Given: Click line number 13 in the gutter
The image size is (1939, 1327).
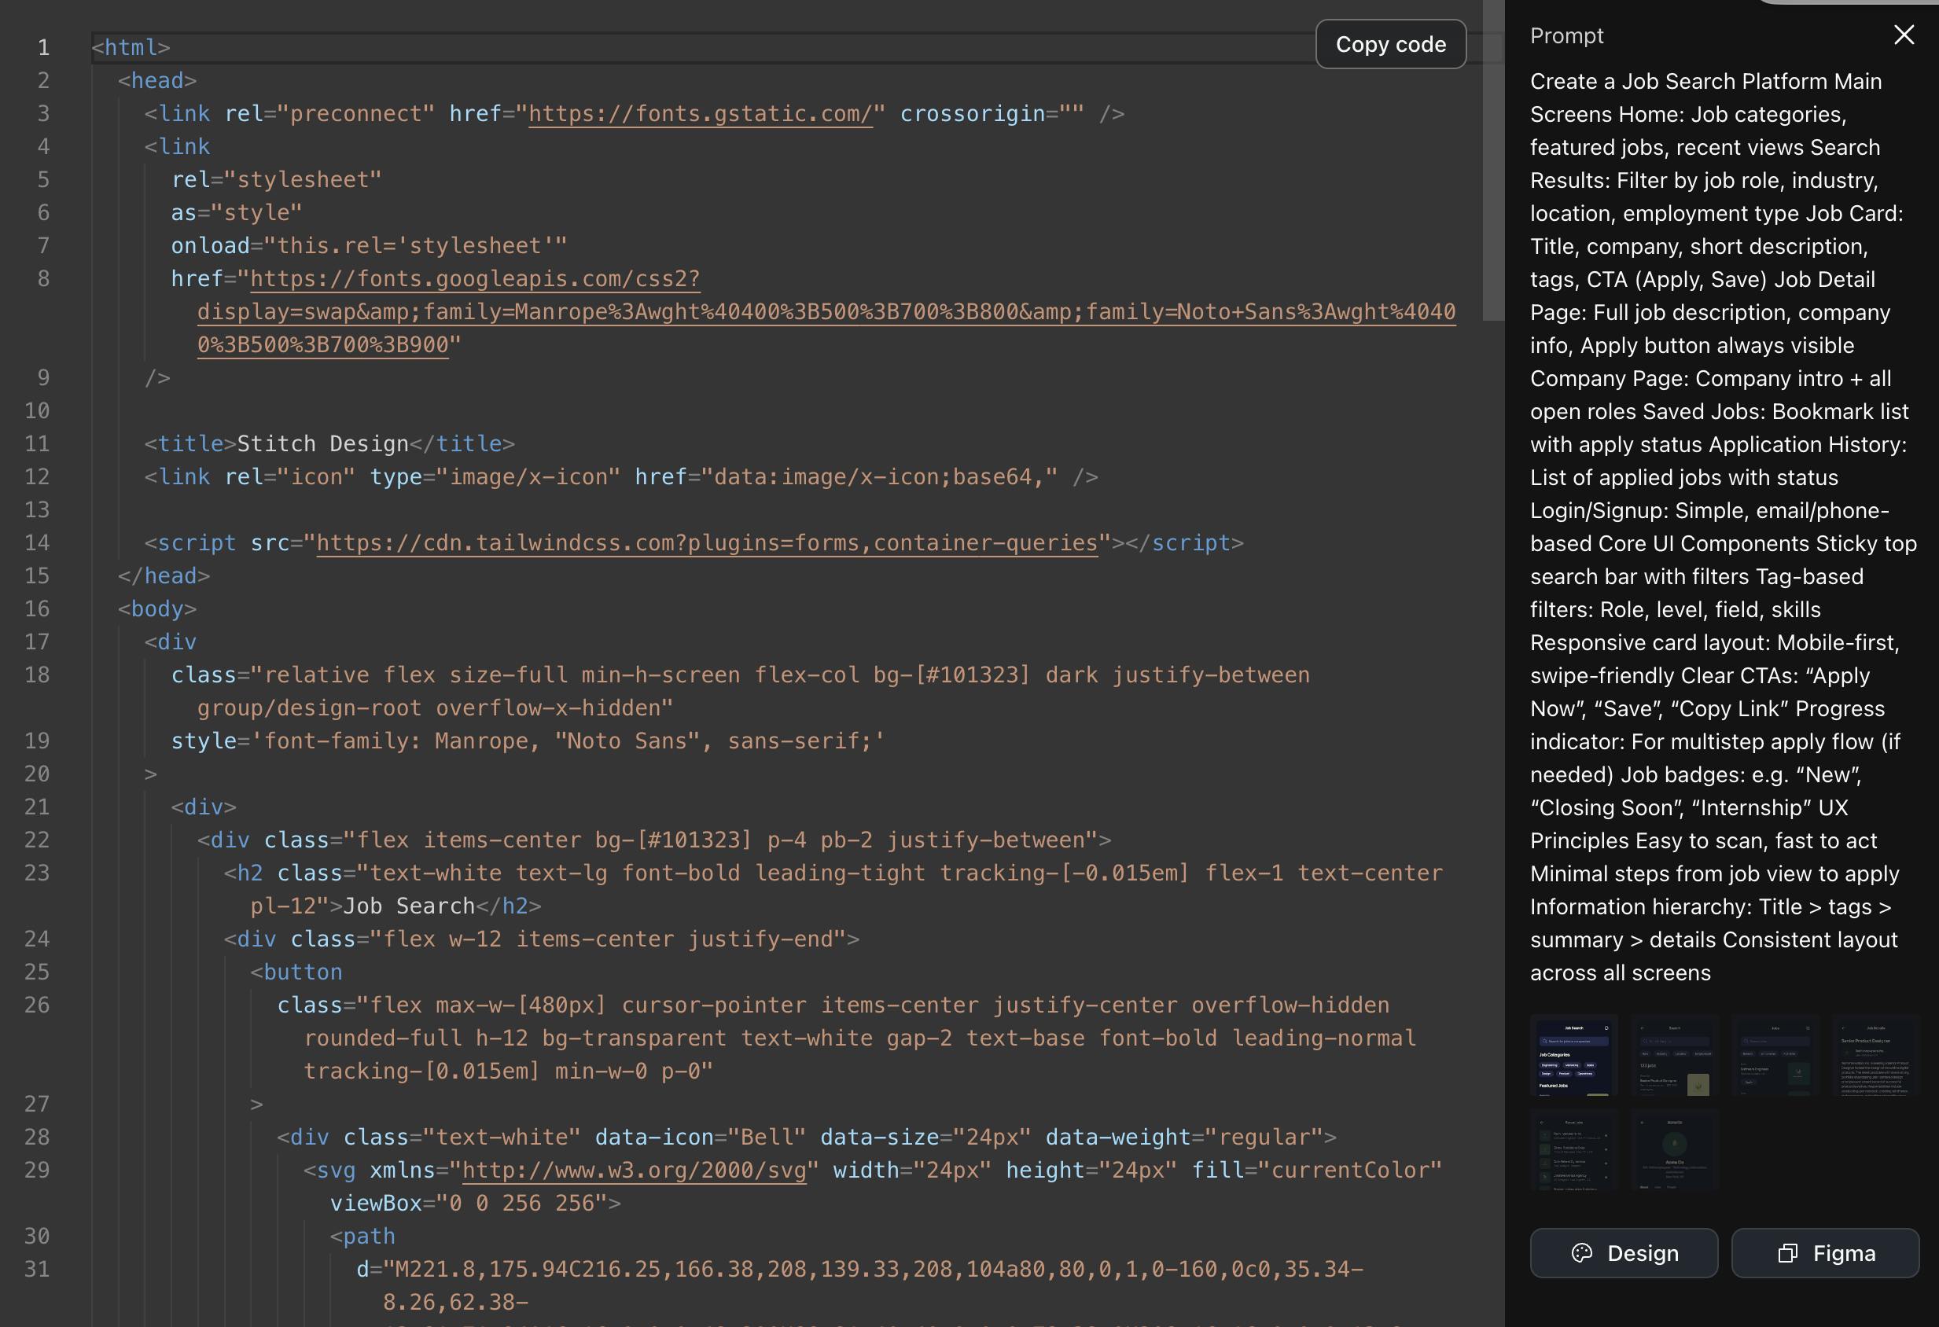Looking at the screenshot, I should point(37,510).
